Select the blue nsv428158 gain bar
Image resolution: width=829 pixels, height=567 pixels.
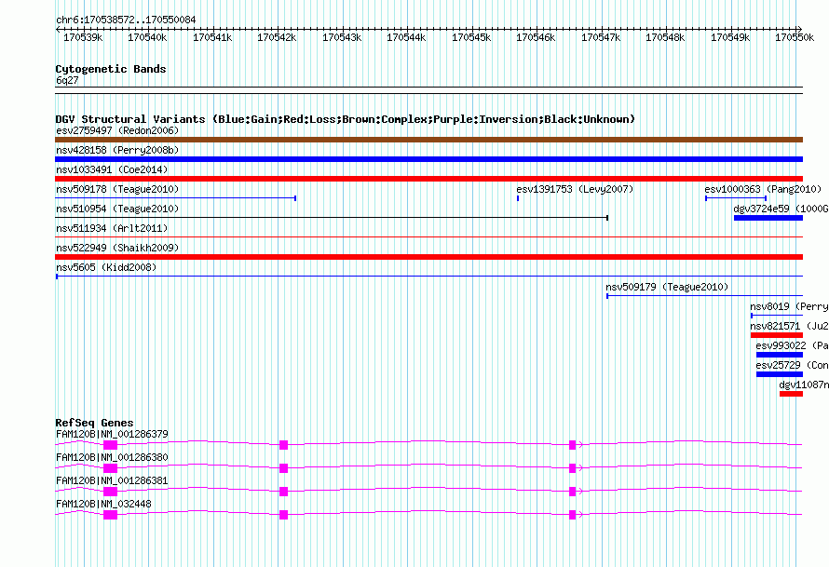click(428, 159)
